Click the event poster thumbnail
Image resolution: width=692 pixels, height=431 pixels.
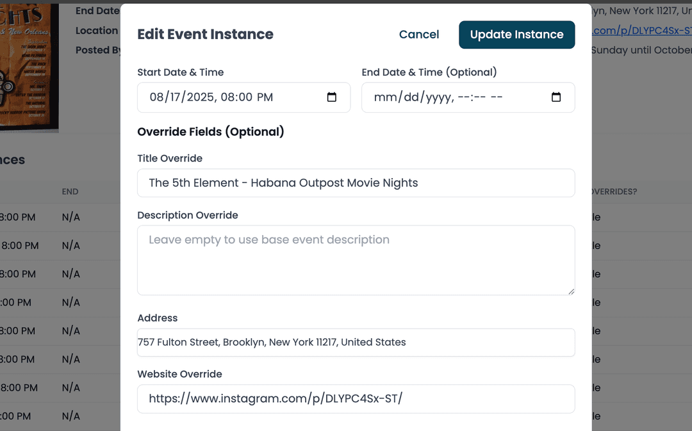click(29, 64)
